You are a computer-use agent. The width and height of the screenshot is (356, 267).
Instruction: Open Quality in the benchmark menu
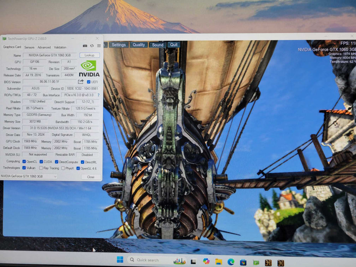[x=139, y=45]
